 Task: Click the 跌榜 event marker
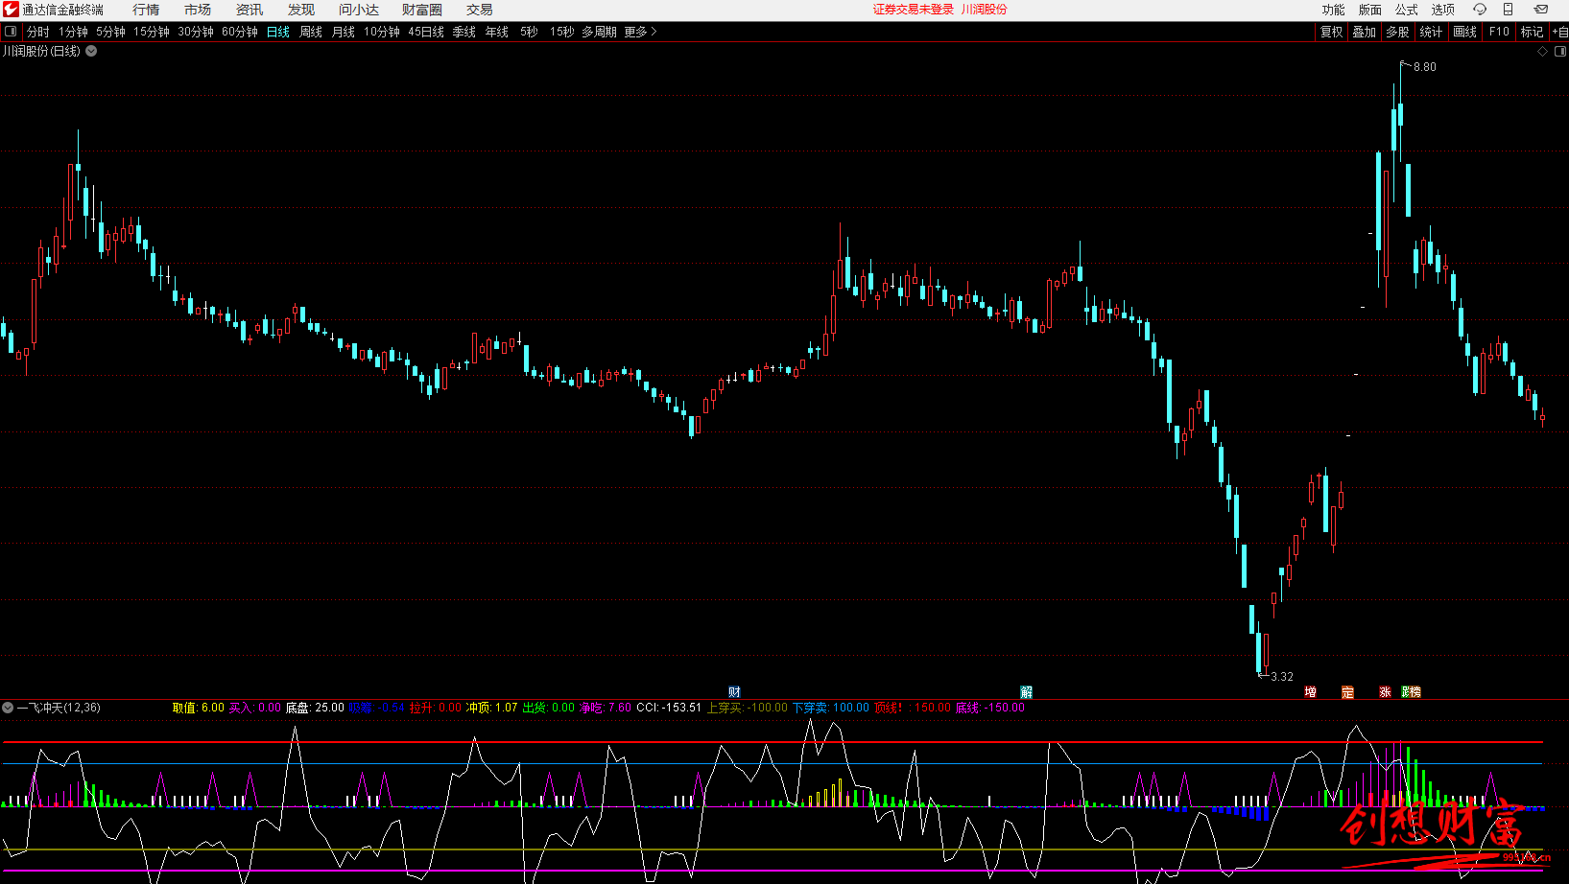(1411, 692)
